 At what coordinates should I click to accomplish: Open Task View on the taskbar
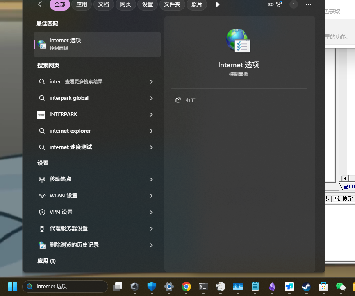point(118,287)
